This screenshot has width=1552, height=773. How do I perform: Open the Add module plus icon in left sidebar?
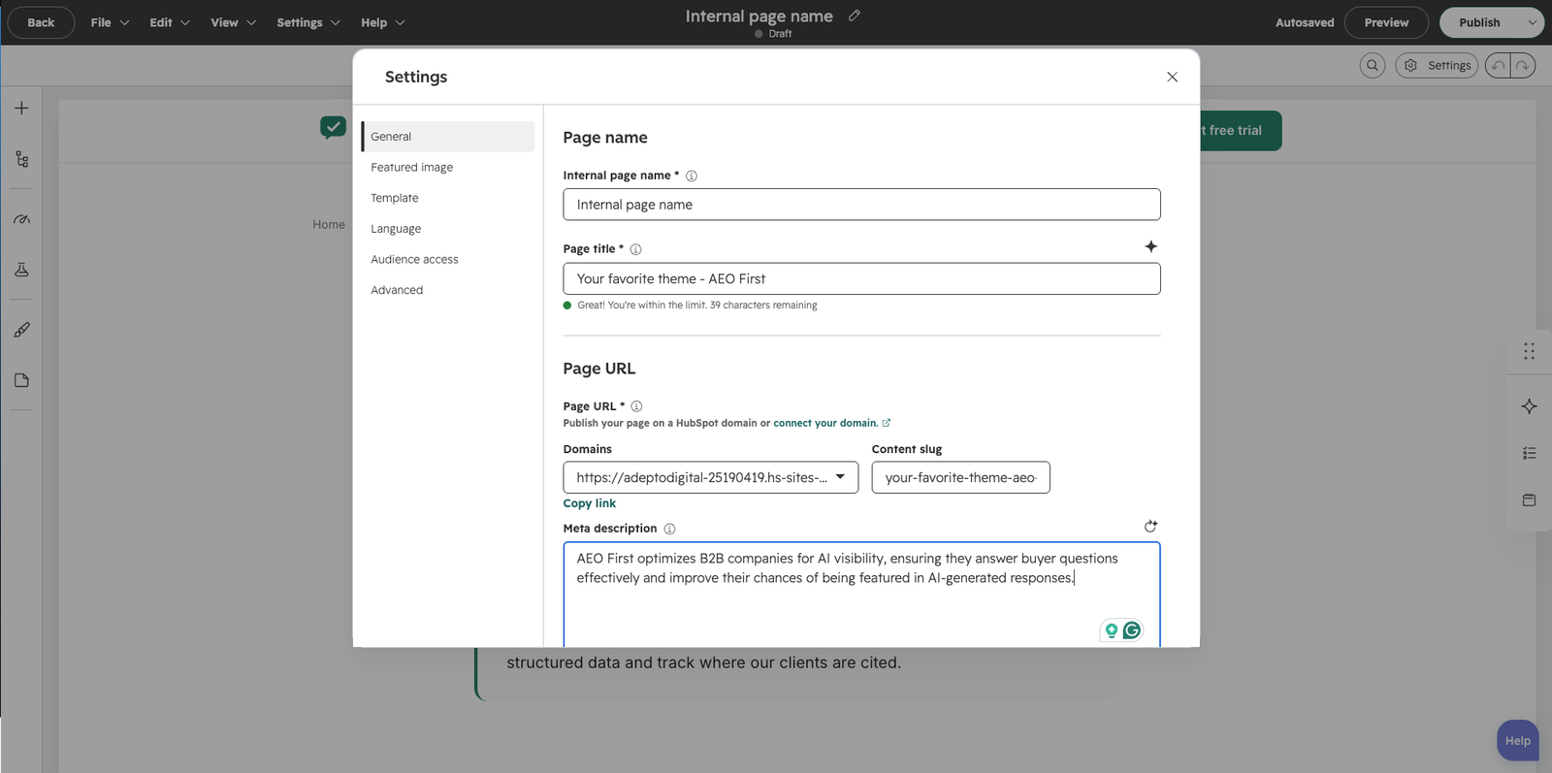click(21, 109)
